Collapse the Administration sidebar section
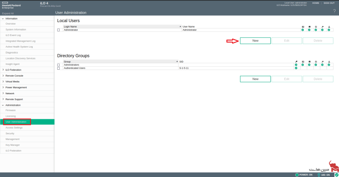Screen dimensions: 339x177 coord(3,105)
